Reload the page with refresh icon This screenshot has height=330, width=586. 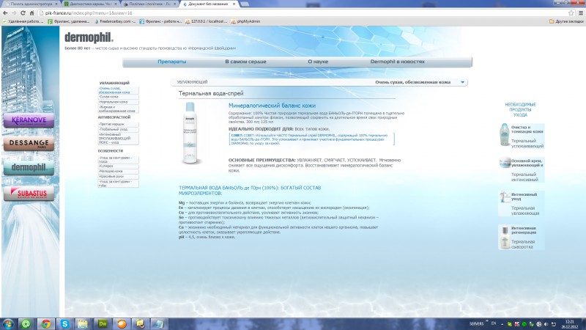tap(23, 12)
